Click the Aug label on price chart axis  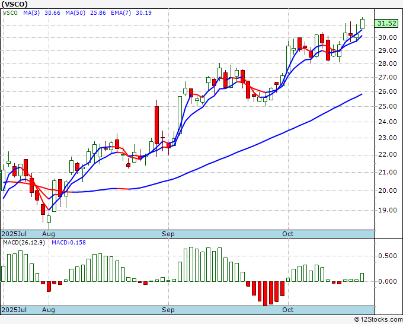49,234
